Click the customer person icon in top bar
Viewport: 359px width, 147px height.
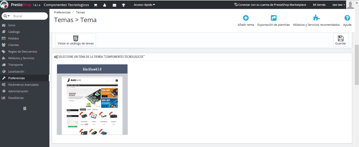(x=105, y=5)
